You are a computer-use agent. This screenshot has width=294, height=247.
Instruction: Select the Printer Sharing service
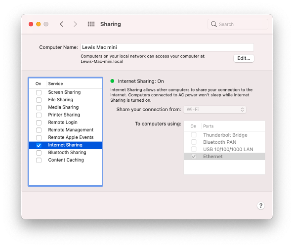[65, 115]
